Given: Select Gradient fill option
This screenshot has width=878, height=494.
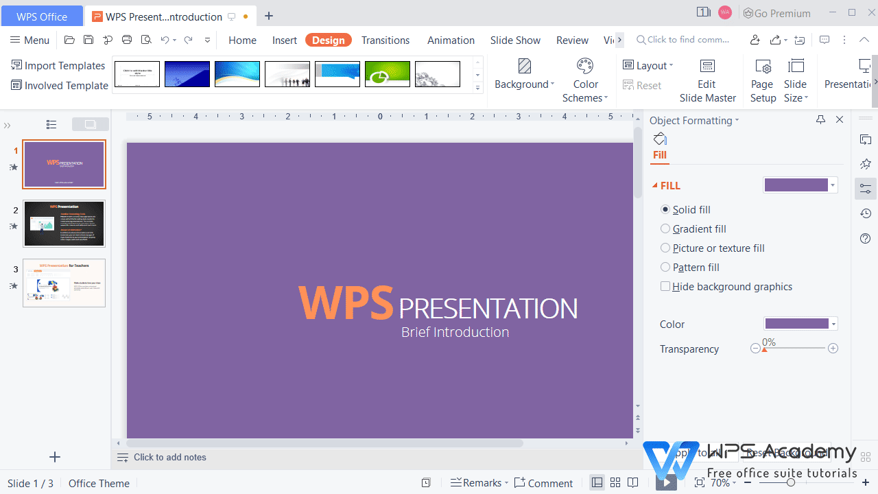Looking at the screenshot, I should 693,228.
